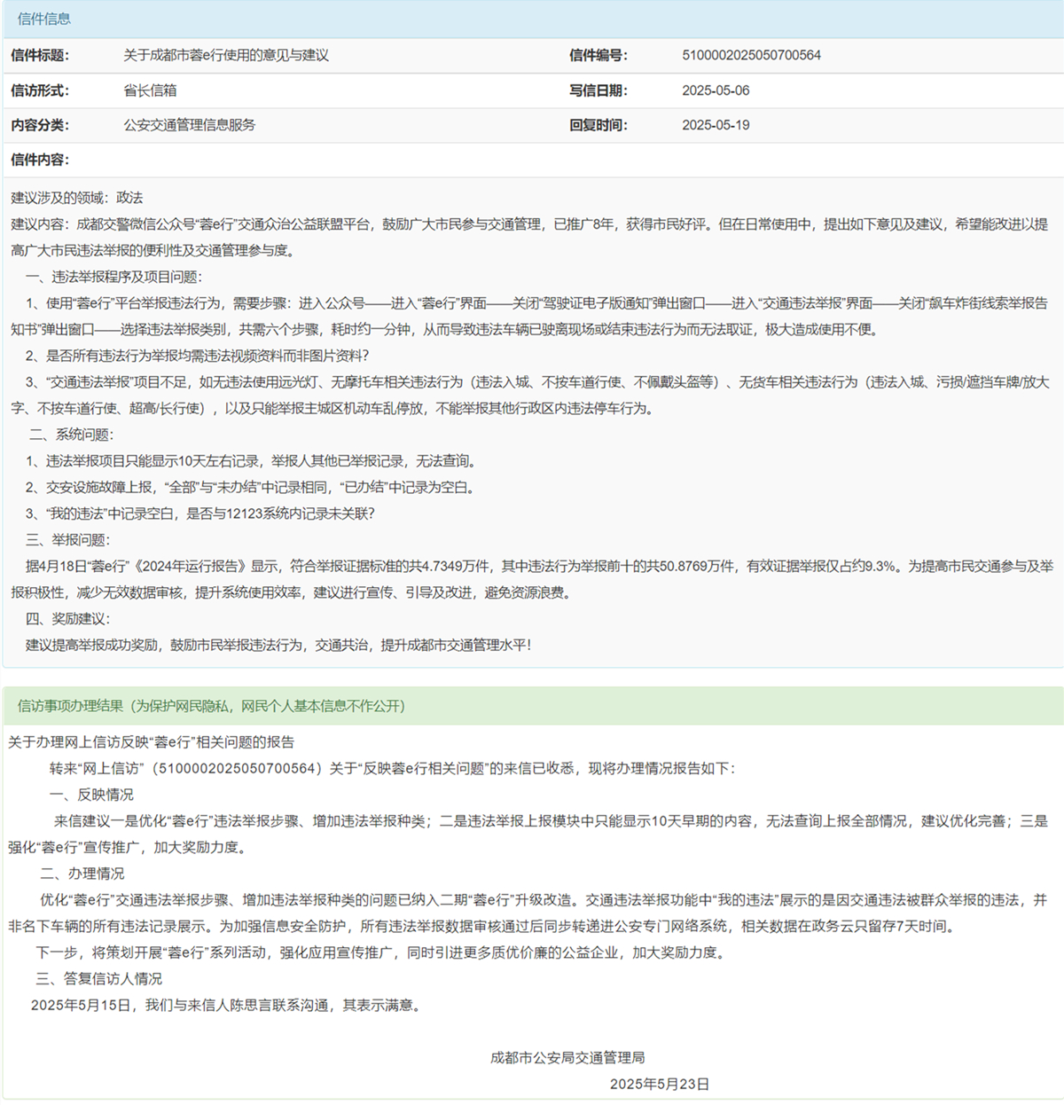
Task: Click the heading 三、答复信访人情况
Action: click(99, 979)
